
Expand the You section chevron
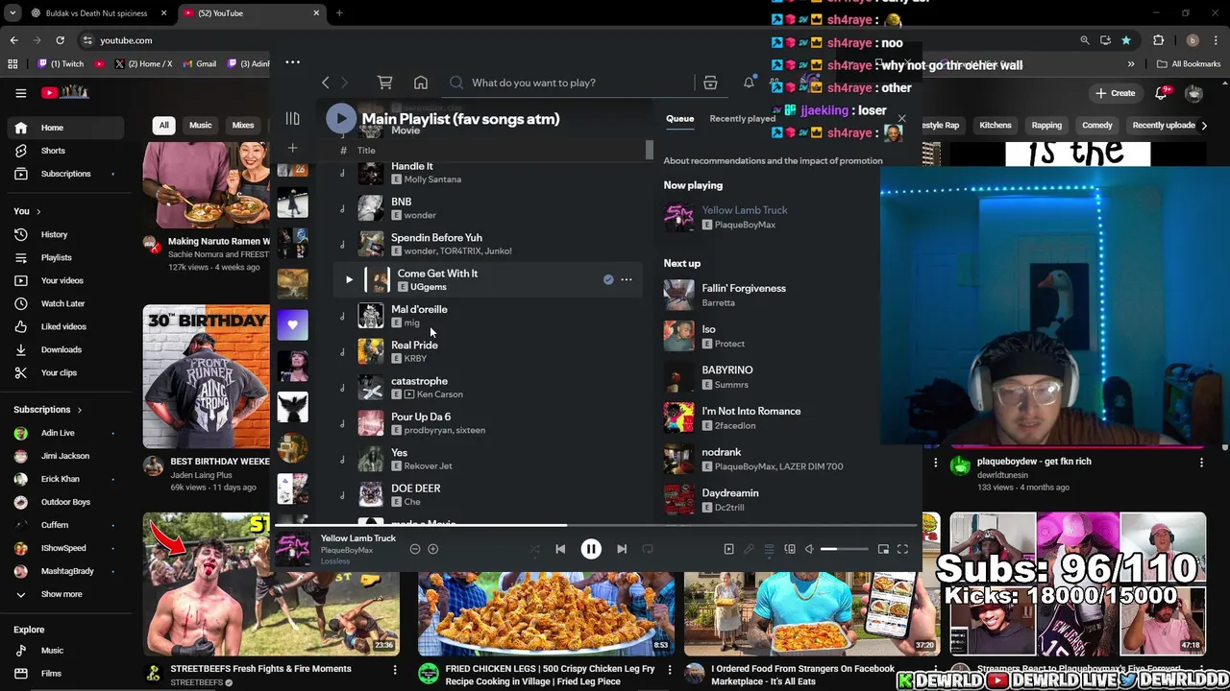click(x=40, y=211)
